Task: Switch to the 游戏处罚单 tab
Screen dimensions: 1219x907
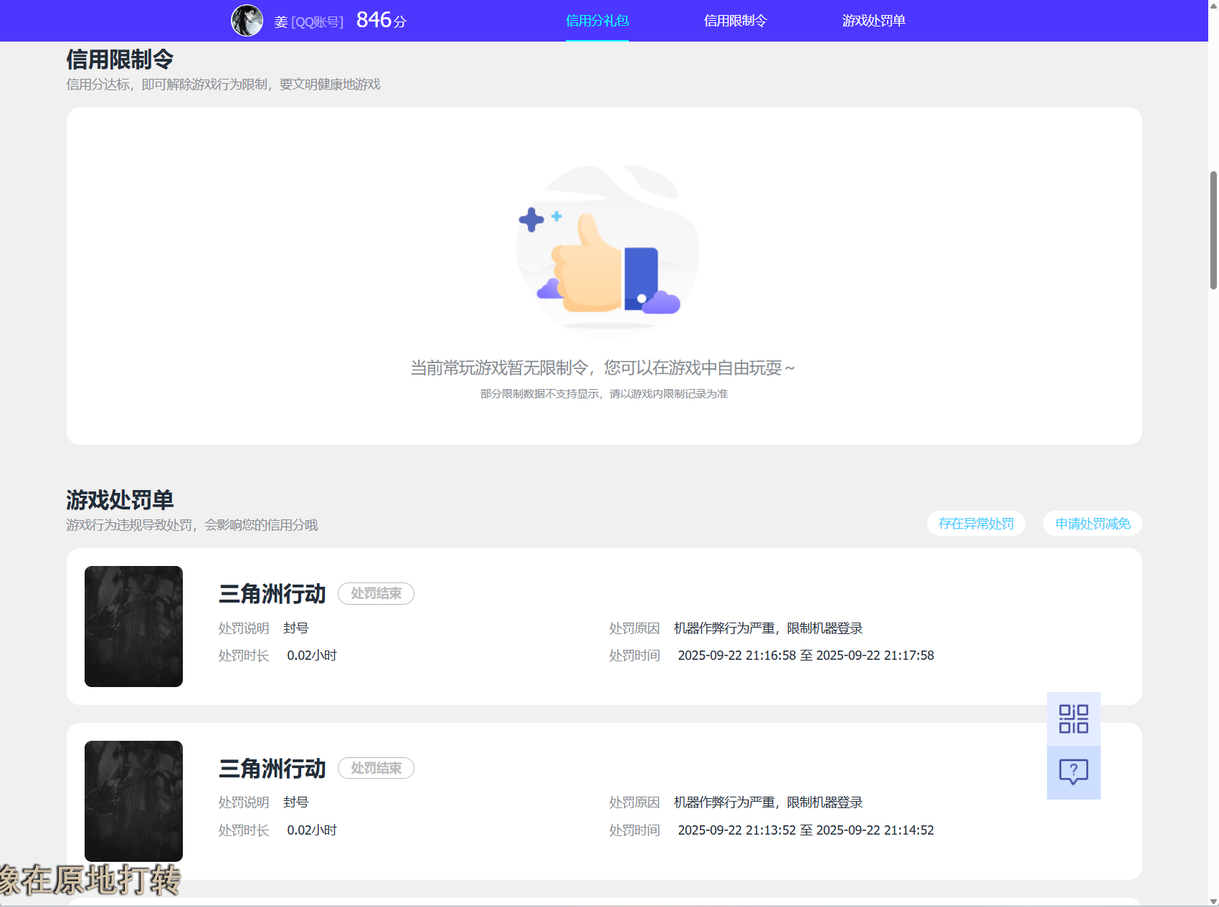Action: pos(873,21)
